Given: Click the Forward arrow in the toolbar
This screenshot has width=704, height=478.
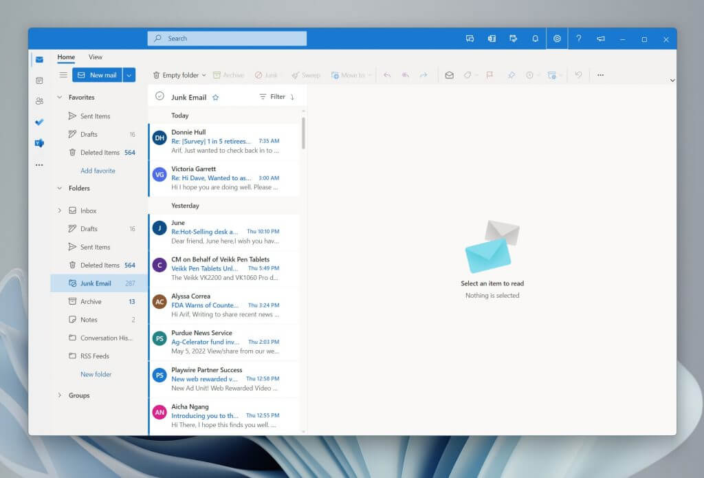Looking at the screenshot, I should click(x=423, y=75).
